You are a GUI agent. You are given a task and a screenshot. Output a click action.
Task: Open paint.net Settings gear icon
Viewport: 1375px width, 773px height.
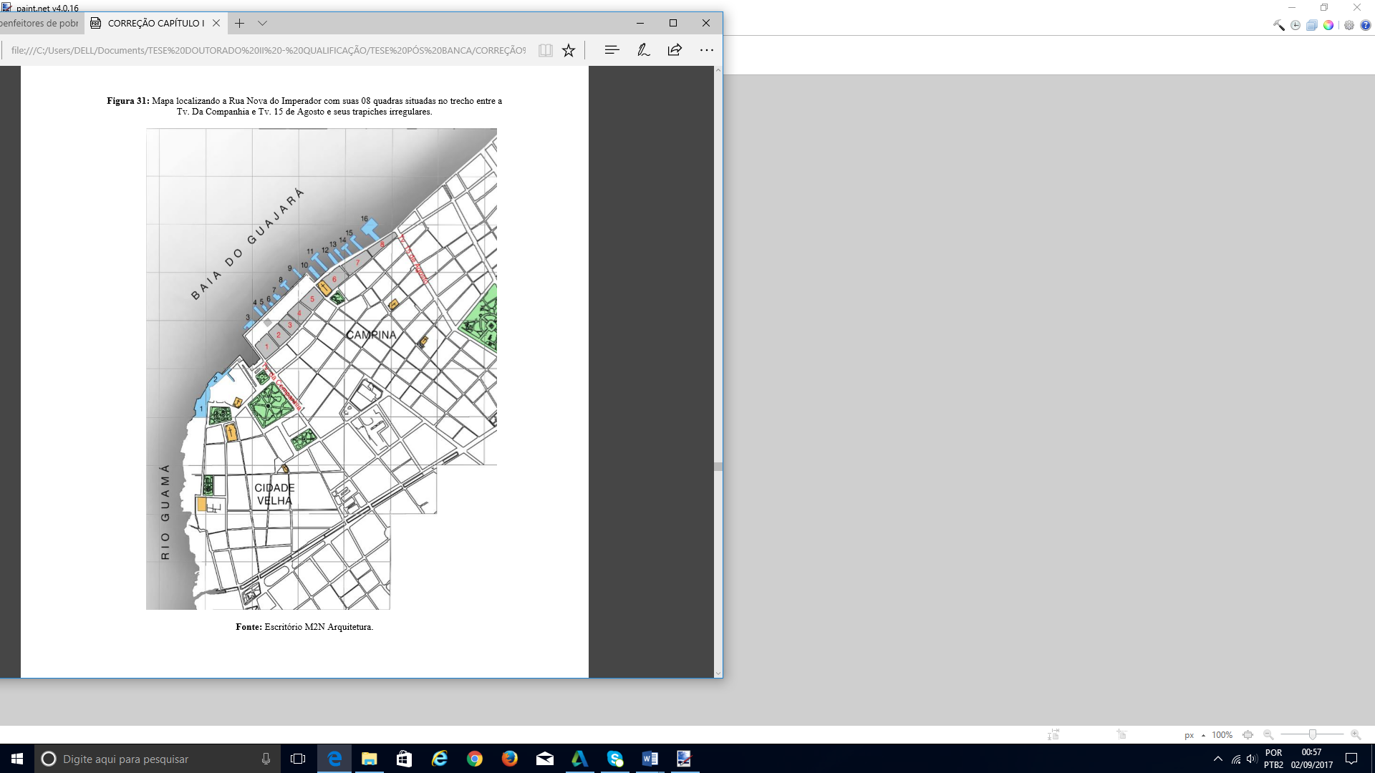(1349, 25)
